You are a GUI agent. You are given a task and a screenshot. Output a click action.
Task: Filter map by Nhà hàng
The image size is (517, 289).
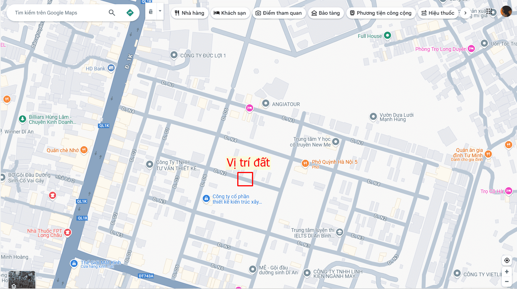[x=190, y=13]
